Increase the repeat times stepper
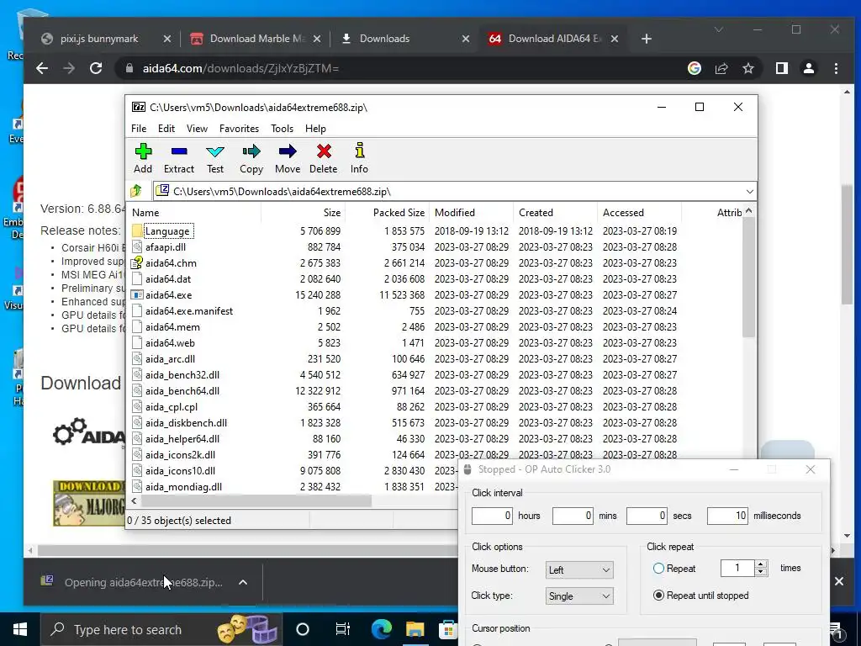The image size is (861, 646). pyautogui.click(x=761, y=564)
